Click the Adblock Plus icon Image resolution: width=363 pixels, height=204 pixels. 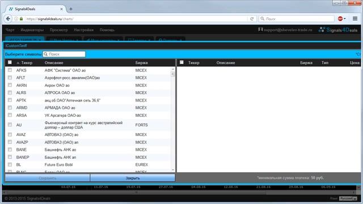click(x=340, y=19)
